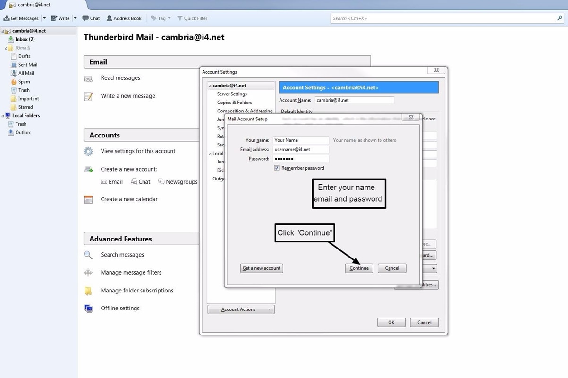Collapse the cambria@i4.net account in folder pane
The image size is (568, 378).
(2, 31)
